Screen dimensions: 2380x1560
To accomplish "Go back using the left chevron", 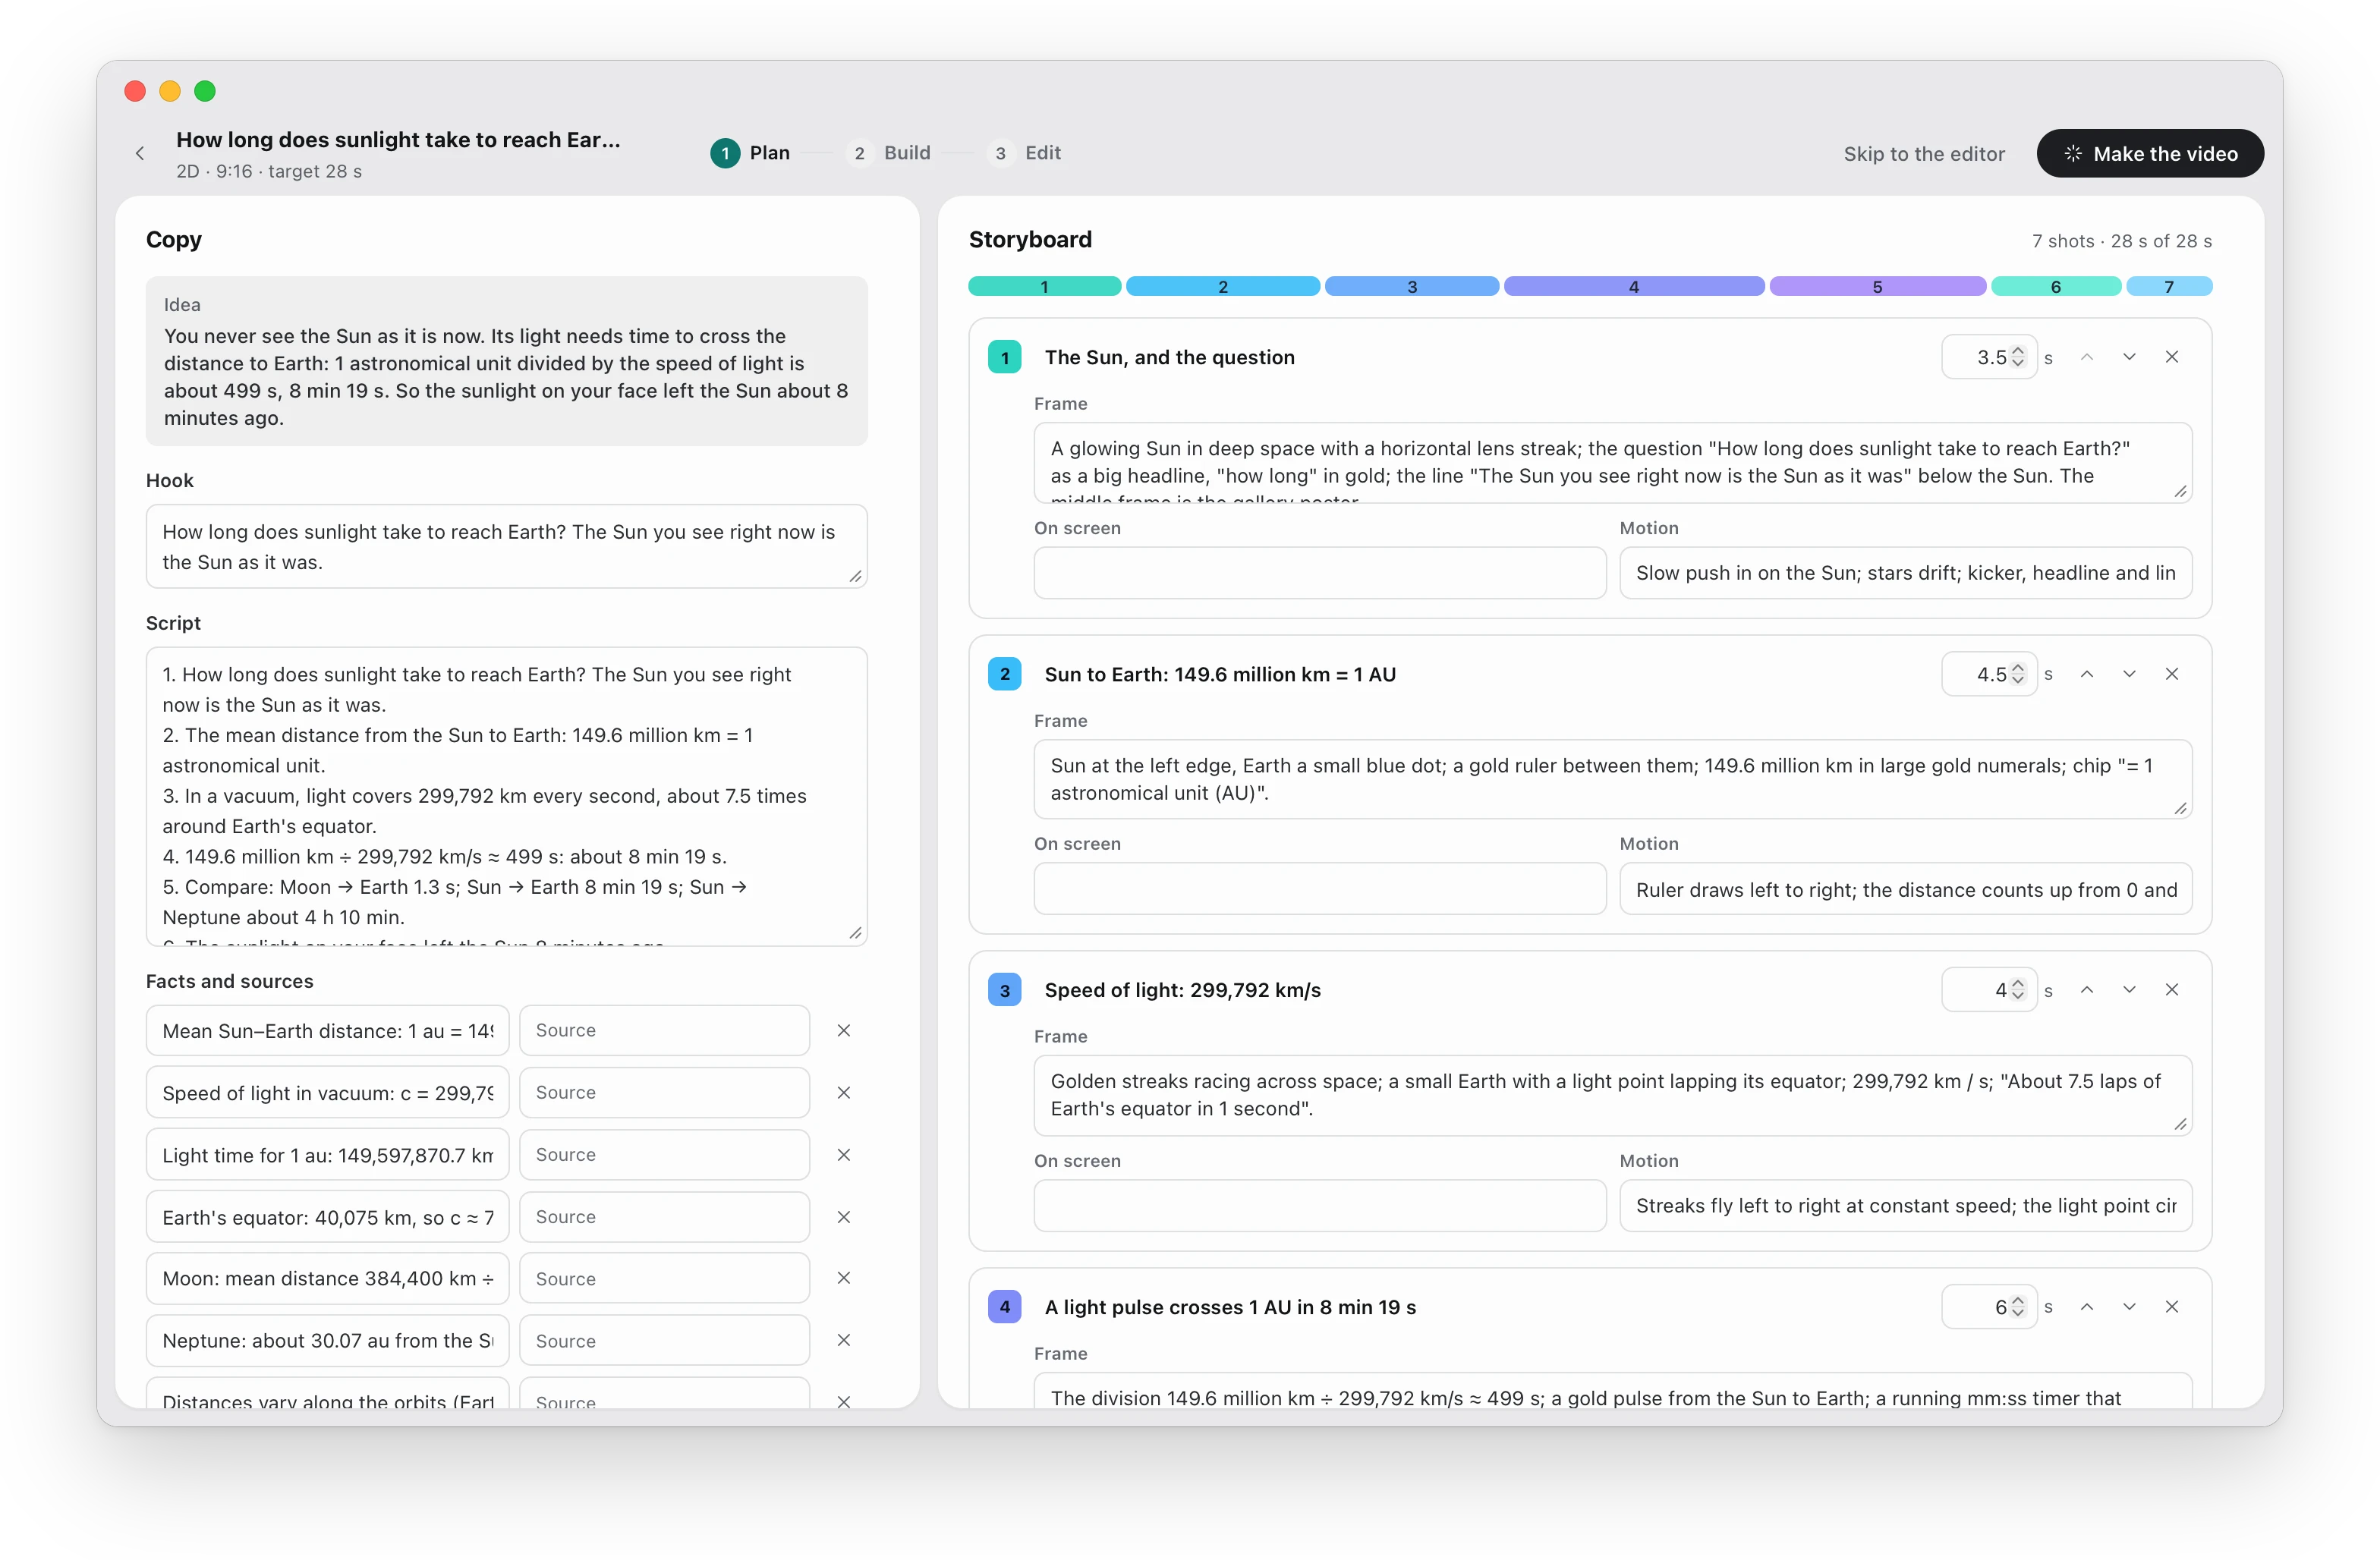I will (x=140, y=153).
